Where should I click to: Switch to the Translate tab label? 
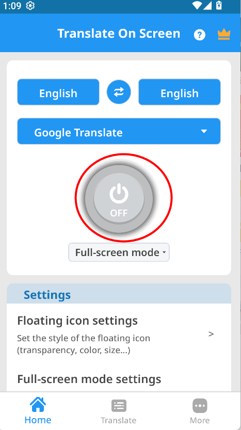[119, 420]
